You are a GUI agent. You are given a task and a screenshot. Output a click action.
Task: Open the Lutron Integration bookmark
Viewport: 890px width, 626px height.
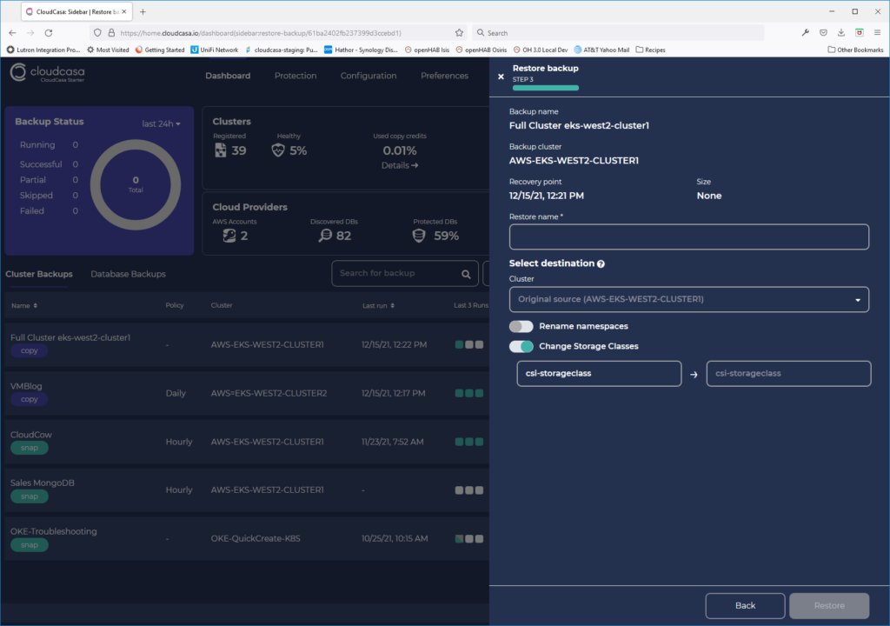click(43, 50)
